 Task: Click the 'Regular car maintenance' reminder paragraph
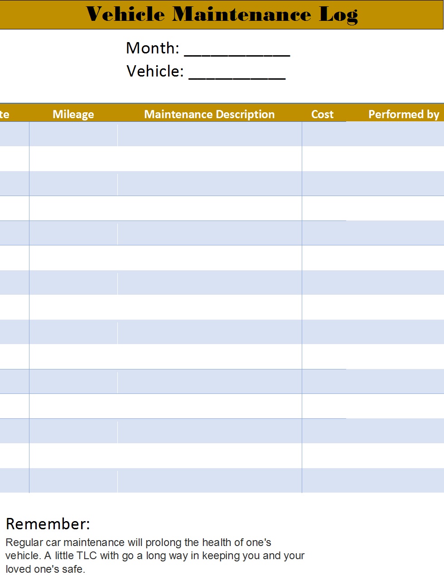click(155, 556)
